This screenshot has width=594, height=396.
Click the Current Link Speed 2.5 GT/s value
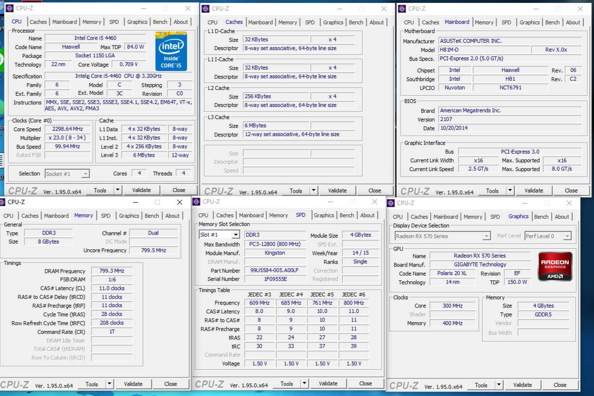pyautogui.click(x=478, y=169)
